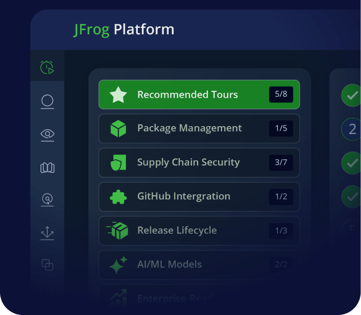Toggle the first green checkmark circle

pos(351,95)
